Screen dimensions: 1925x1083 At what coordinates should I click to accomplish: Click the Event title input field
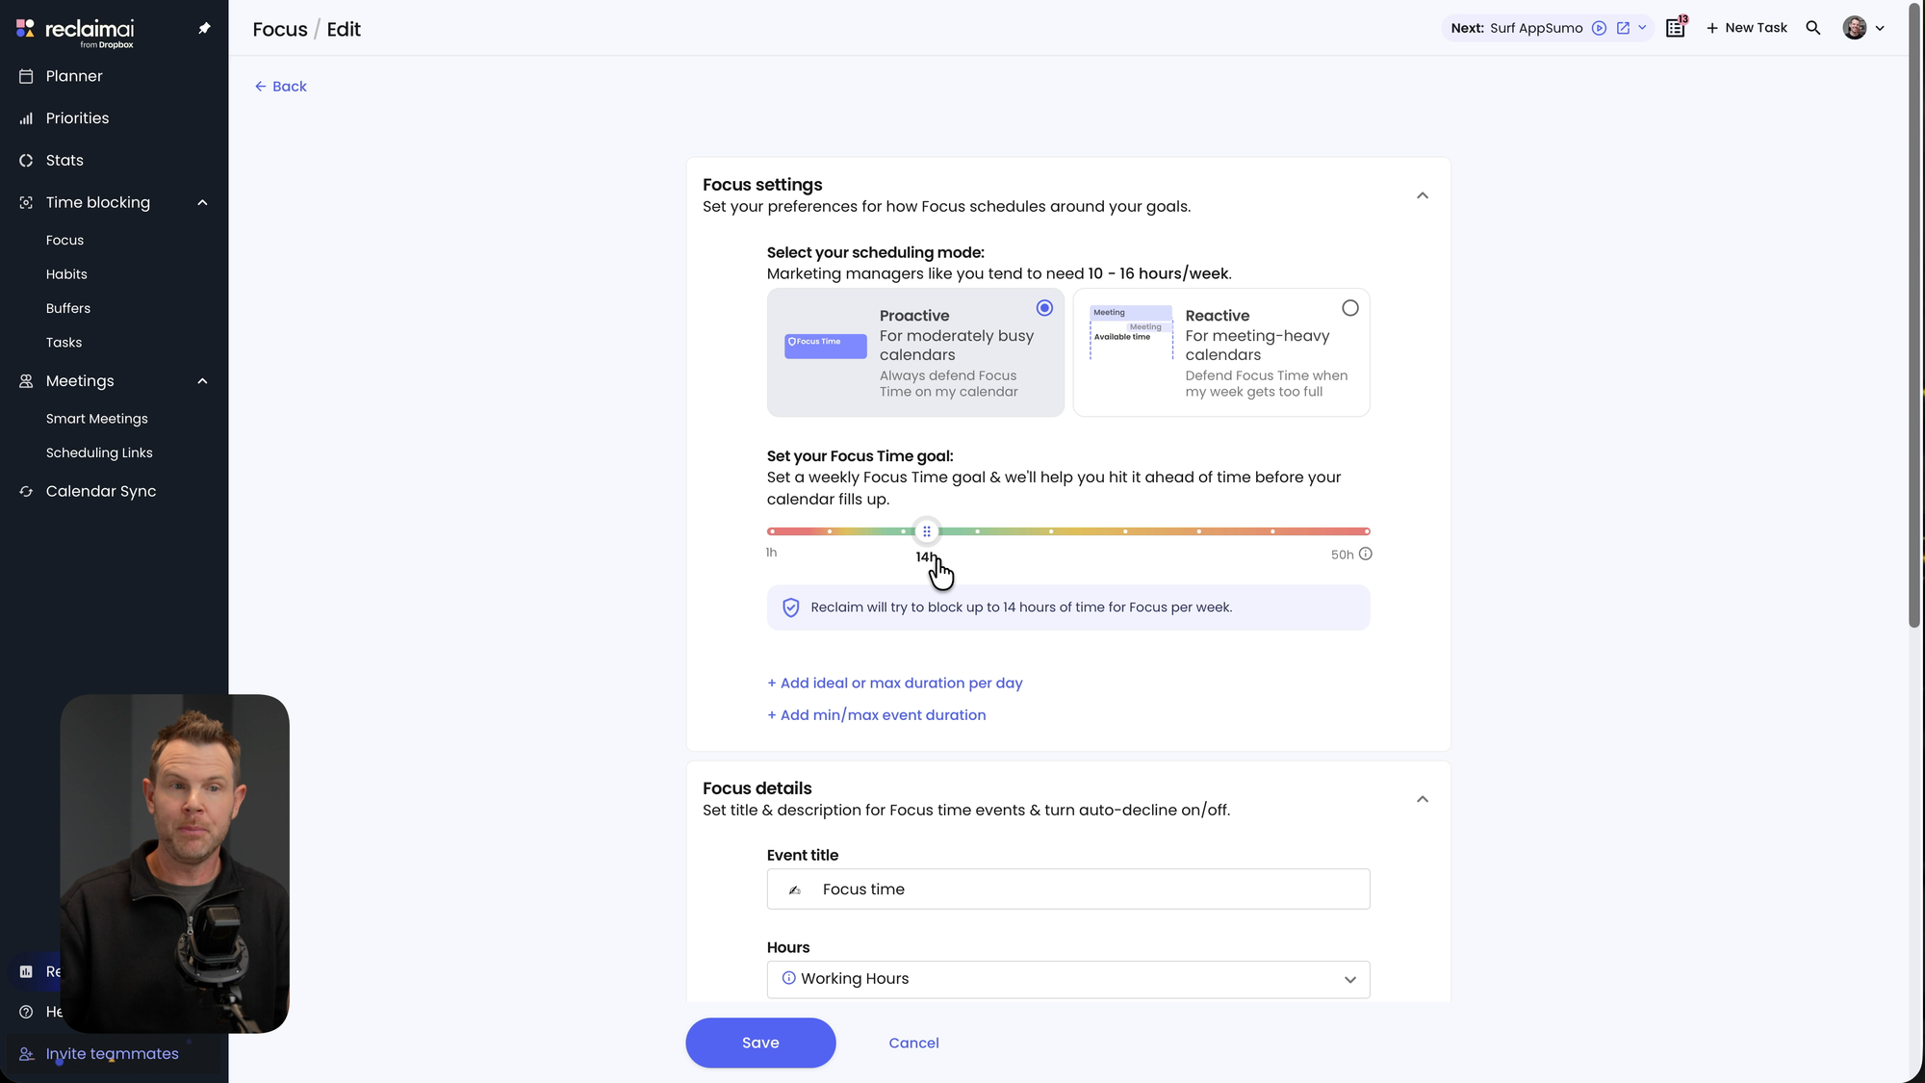click(1088, 890)
